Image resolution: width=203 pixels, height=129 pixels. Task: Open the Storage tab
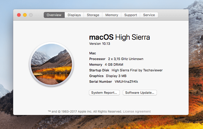click(93, 15)
